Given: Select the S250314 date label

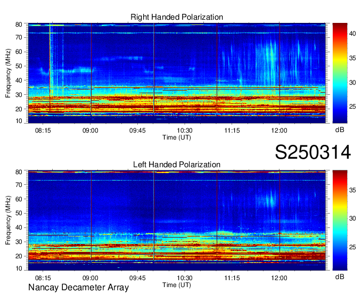Looking at the screenshot, I should click(x=313, y=152).
